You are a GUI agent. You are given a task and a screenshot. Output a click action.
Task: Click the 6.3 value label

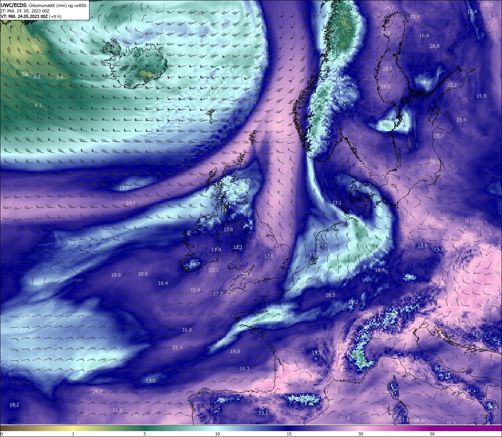coord(37,77)
